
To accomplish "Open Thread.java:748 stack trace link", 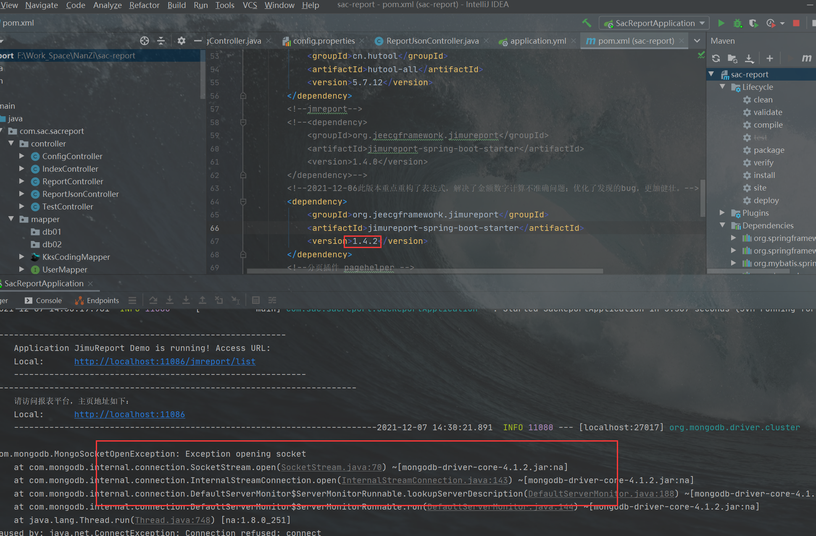I will 172,520.
